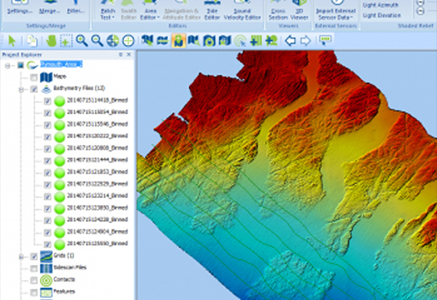Open the Tide Editor
Viewport: 437px width, 300px height.
[x=212, y=11]
